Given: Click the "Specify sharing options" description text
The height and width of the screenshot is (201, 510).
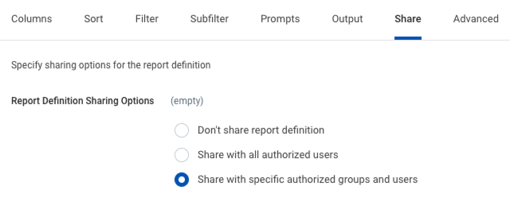Looking at the screenshot, I should (x=111, y=66).
